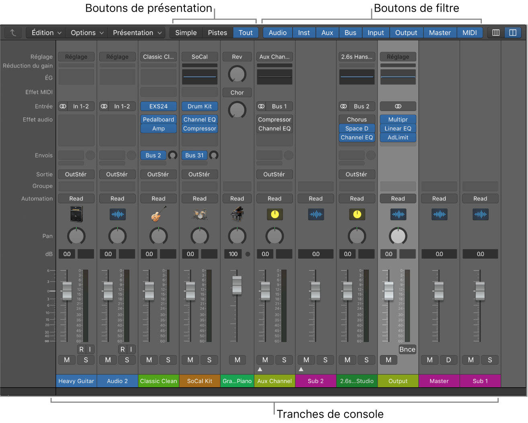The image size is (528, 423).
Task: Switch to the Pistes tab
Action: (217, 32)
